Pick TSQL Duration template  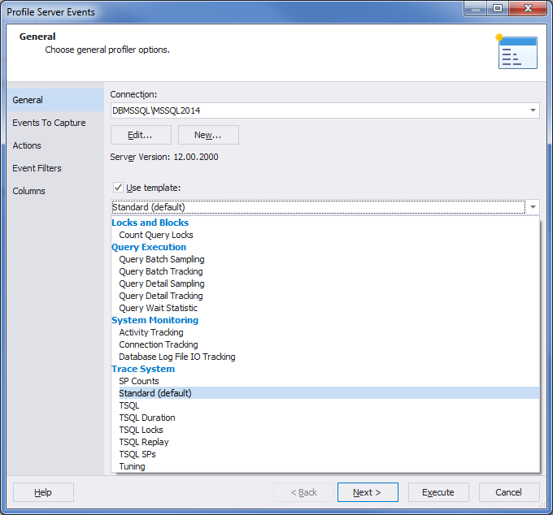pyautogui.click(x=325, y=418)
